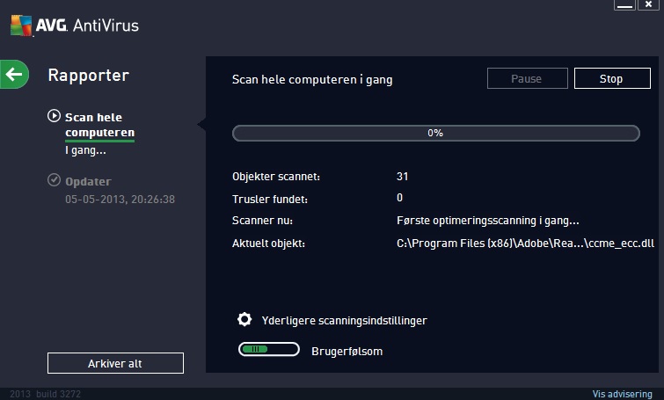
Task: Adjust the Brugerfølsom scan priority slider
Action: coord(269,350)
